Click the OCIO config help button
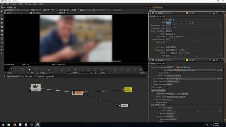226x127 pixels. 158,90
